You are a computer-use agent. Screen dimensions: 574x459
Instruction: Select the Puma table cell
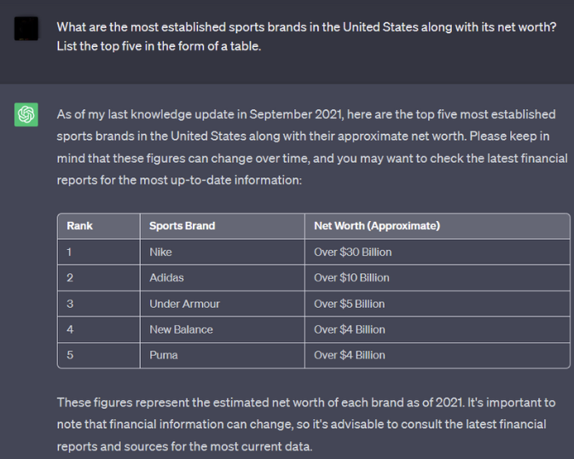click(223, 355)
